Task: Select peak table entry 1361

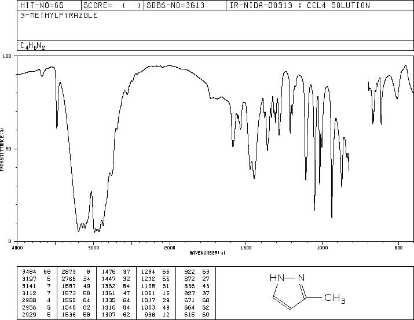Action: [x=116, y=293]
